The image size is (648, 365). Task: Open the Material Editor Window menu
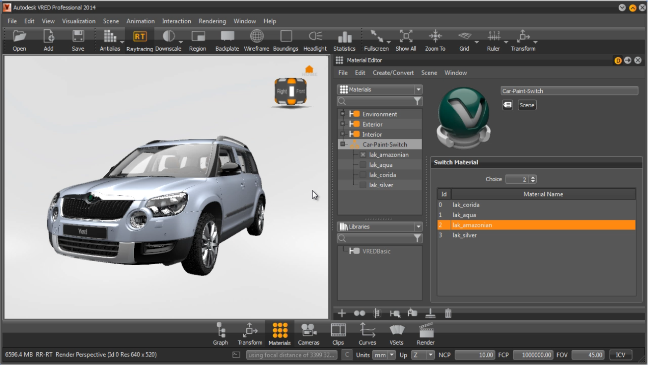click(x=455, y=73)
